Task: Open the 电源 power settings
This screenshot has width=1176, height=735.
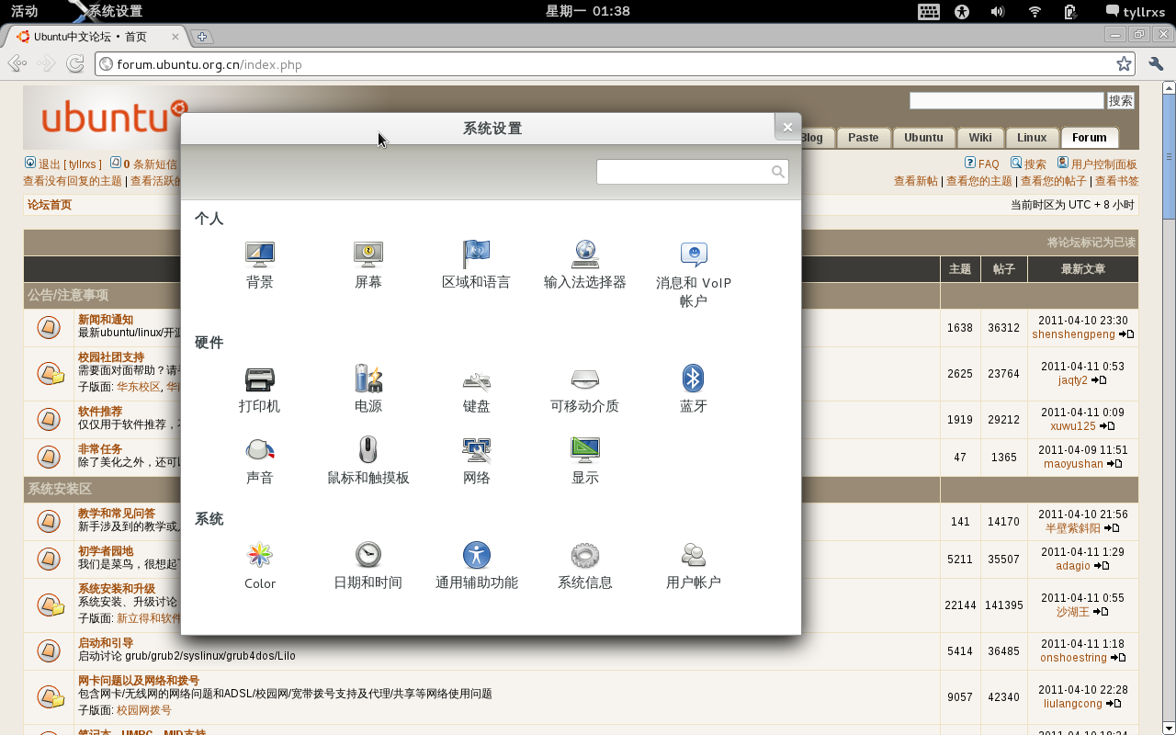Action: tap(368, 389)
